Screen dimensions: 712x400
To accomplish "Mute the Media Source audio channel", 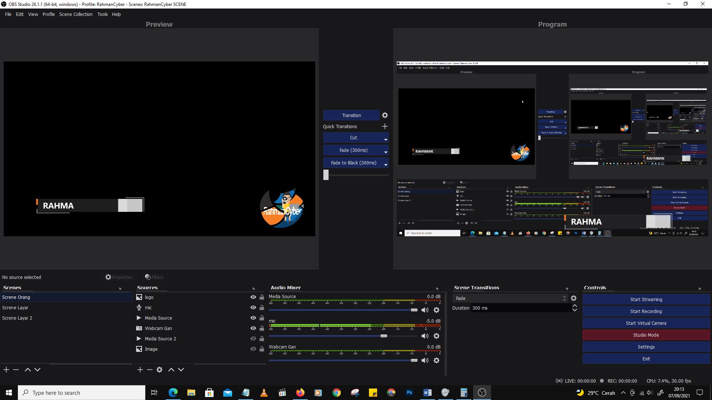I will (x=425, y=310).
